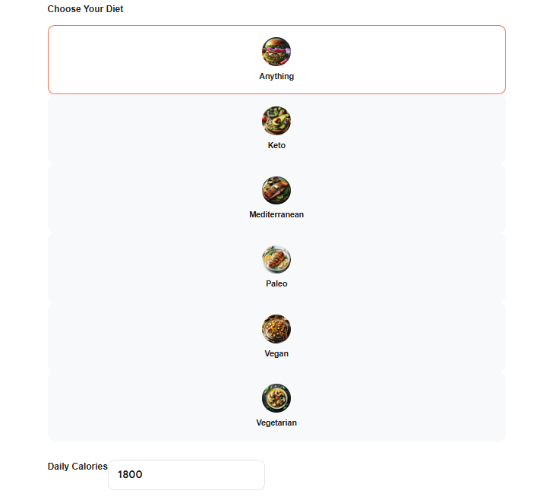Click the 'Mediterranean' label text
The height and width of the screenshot is (500, 546).
point(276,214)
